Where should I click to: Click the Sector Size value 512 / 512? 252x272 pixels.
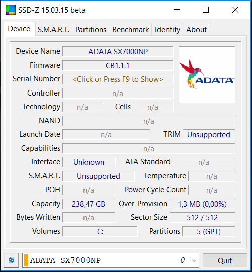point(202,218)
